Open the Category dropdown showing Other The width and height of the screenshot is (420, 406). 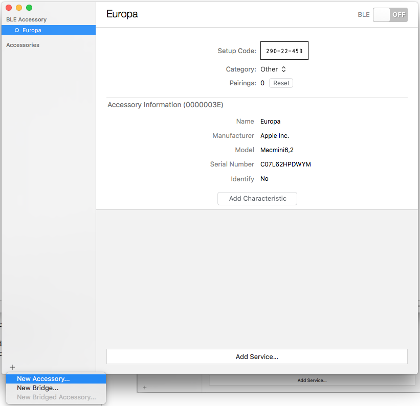273,69
